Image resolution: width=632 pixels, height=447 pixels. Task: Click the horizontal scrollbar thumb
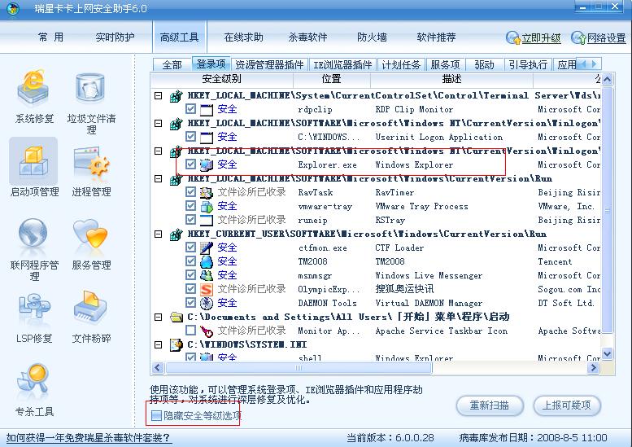coord(299,367)
